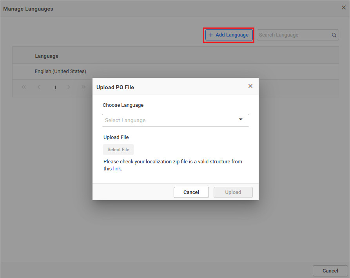Click the plus icon inside Add Language

(x=210, y=35)
